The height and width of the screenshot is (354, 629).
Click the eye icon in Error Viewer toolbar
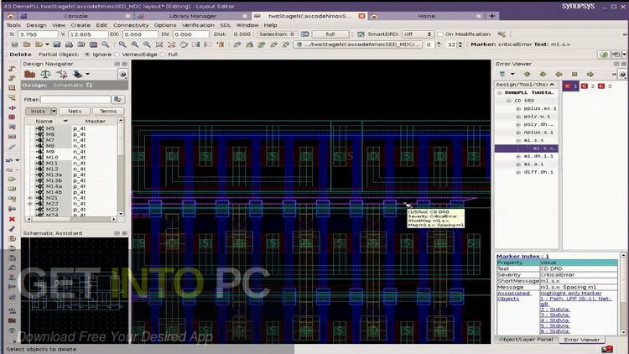pos(622,75)
